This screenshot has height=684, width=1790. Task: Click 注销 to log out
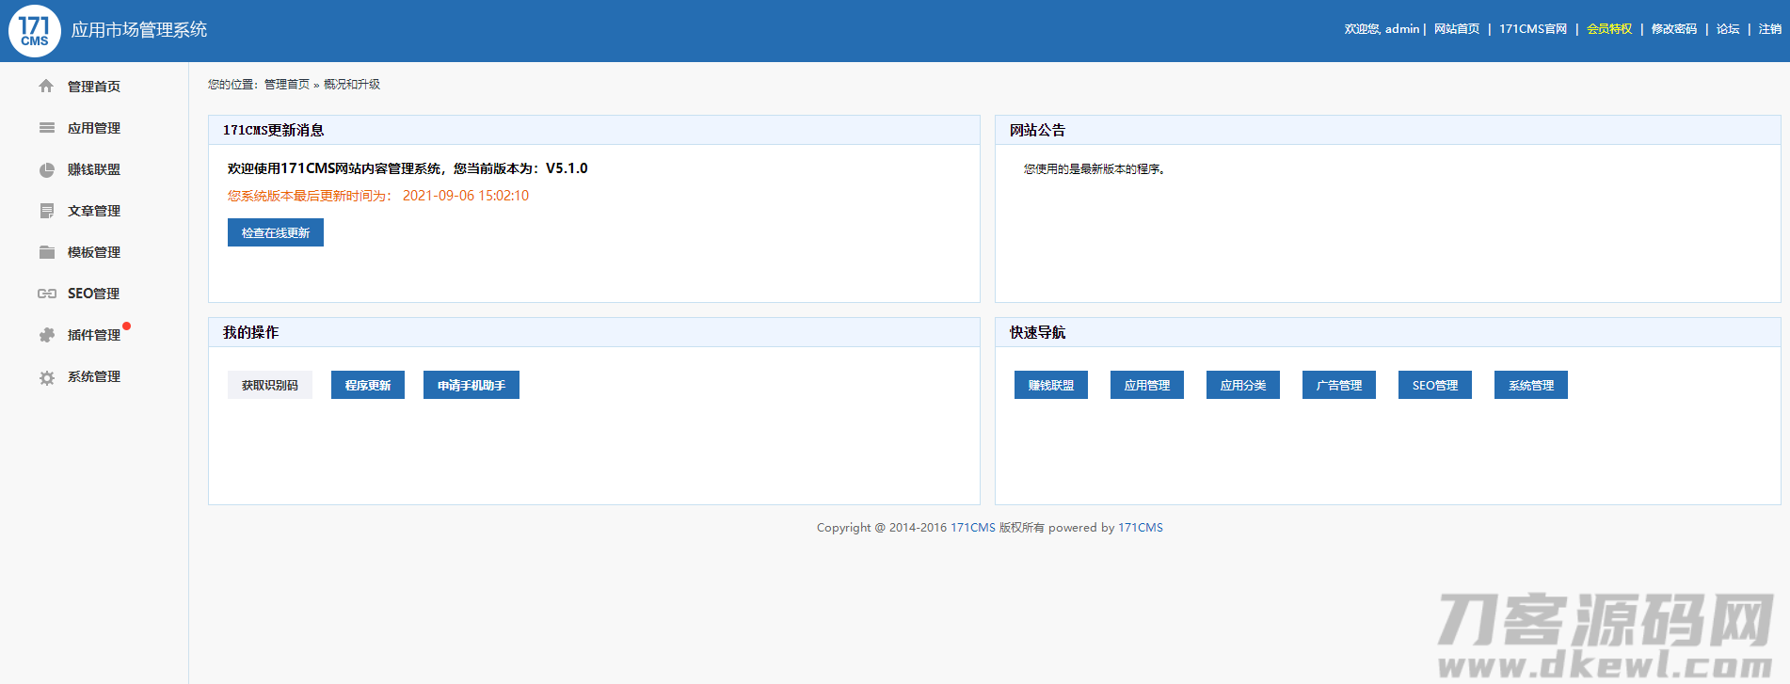point(1769,29)
